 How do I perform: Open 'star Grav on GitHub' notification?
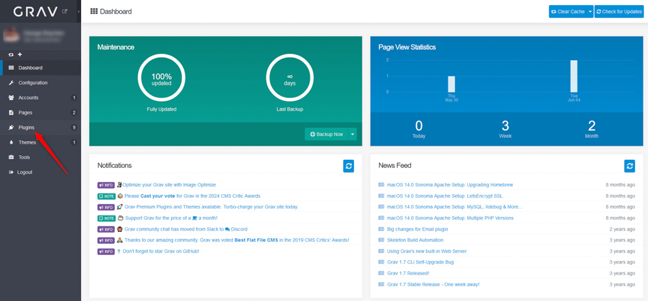(161, 251)
